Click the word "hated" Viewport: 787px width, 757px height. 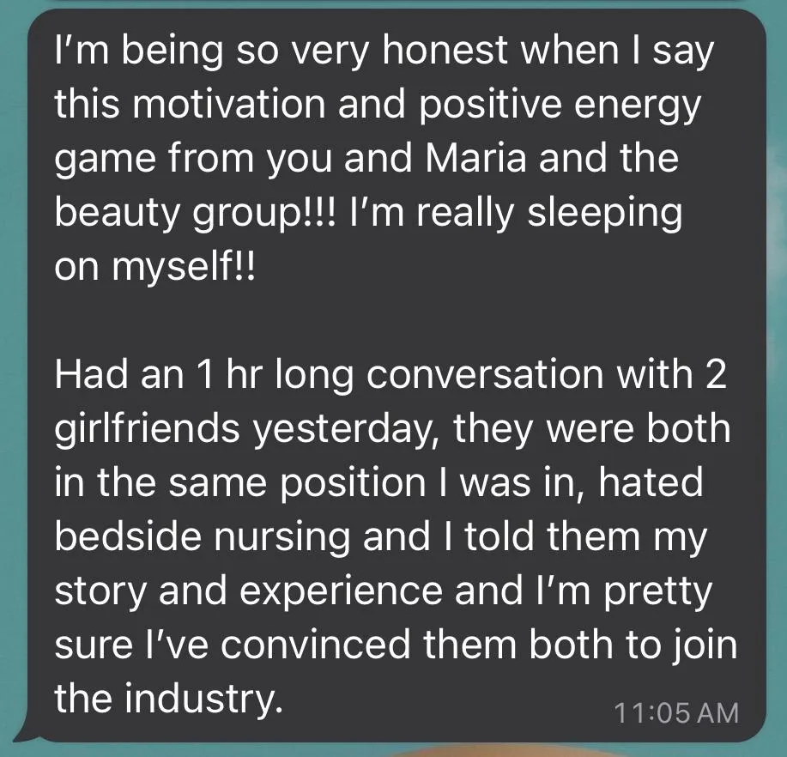(650, 481)
